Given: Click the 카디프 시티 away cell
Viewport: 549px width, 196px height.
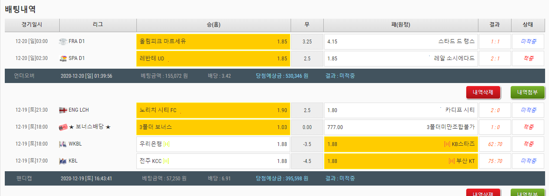Looking at the screenshot, I should click(401, 110).
